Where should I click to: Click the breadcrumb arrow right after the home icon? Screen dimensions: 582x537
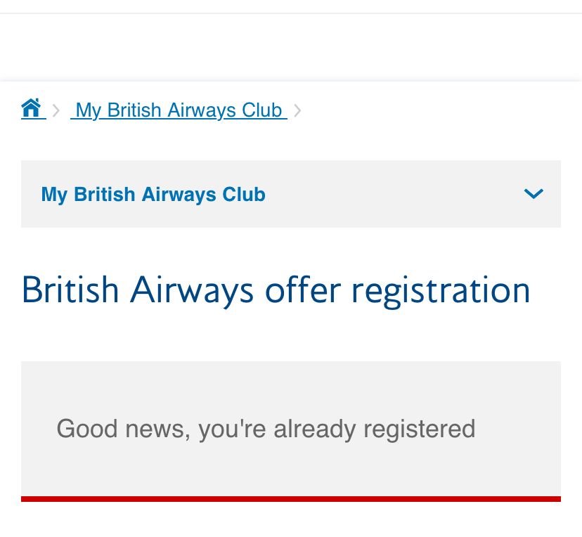click(x=57, y=111)
